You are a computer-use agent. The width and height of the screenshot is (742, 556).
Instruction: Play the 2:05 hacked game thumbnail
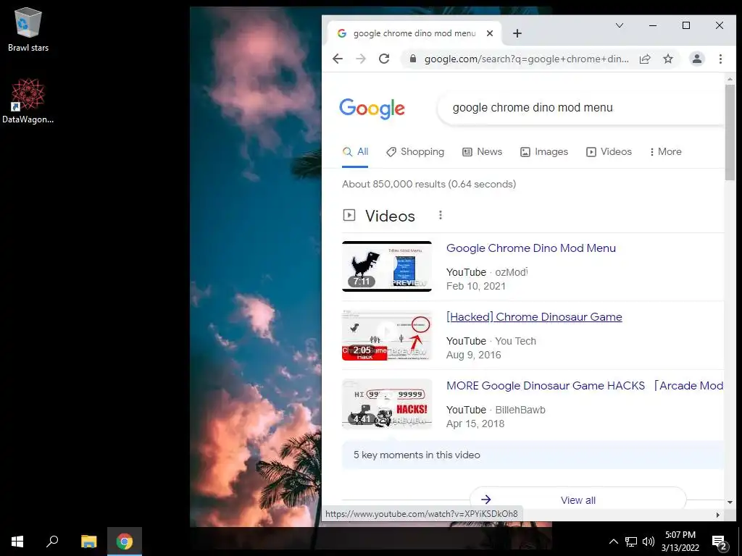387,335
